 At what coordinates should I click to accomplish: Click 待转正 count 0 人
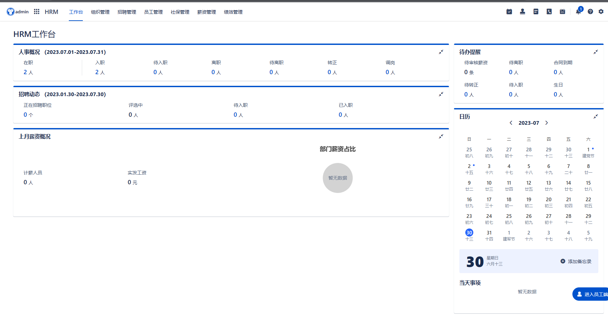(x=469, y=94)
